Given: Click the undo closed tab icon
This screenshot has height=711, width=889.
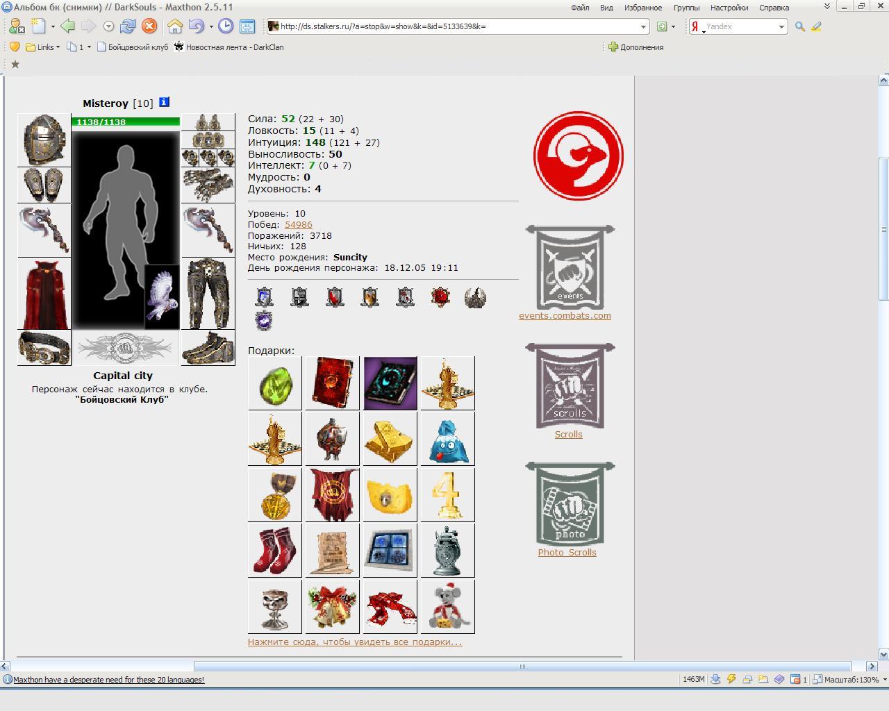Looking at the screenshot, I should click(197, 26).
